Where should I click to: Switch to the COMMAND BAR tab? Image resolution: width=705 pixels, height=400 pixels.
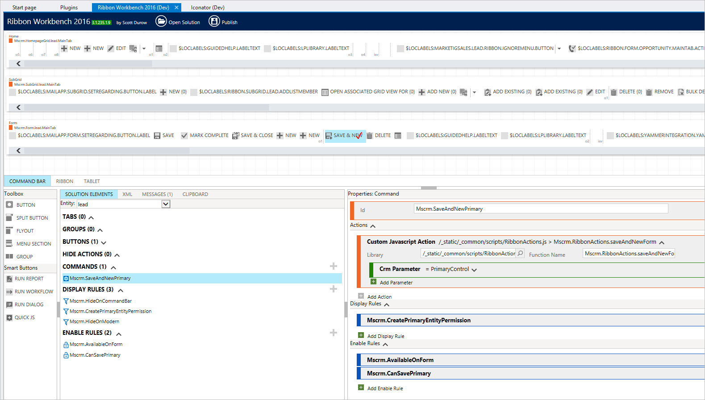27,181
